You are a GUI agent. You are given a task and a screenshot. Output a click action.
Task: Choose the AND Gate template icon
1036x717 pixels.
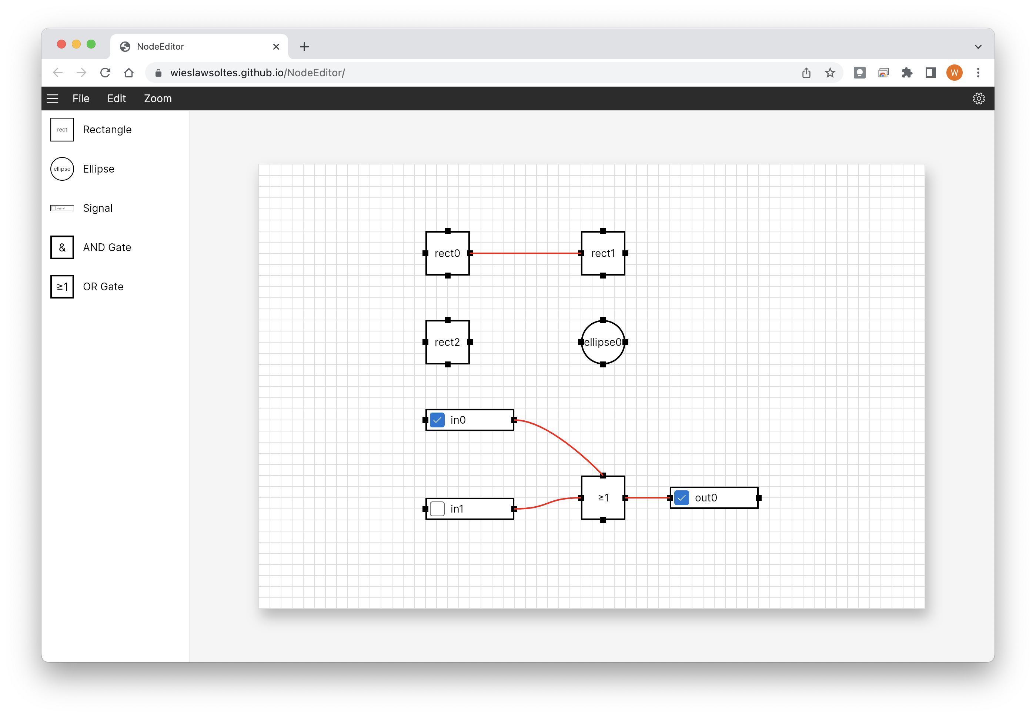(62, 247)
